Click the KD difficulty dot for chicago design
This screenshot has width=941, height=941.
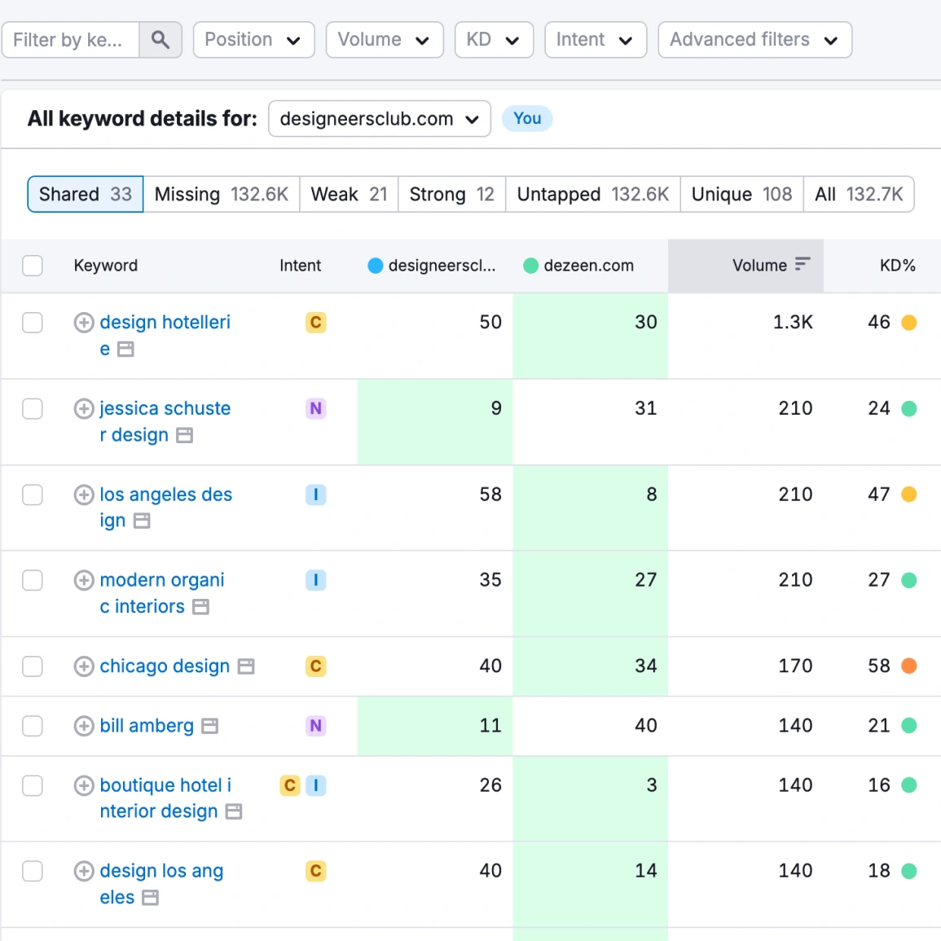(x=908, y=666)
